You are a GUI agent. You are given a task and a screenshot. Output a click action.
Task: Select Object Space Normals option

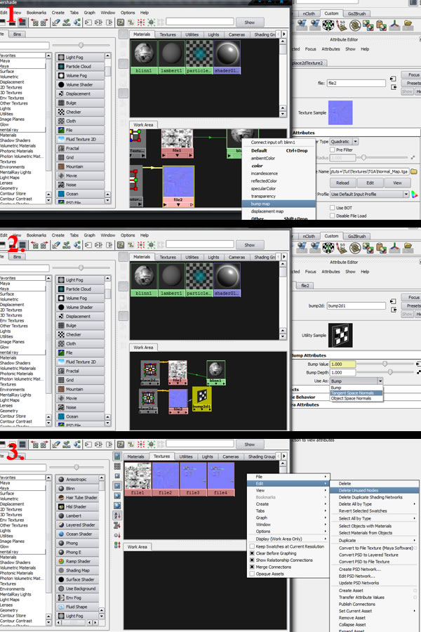pos(356,398)
